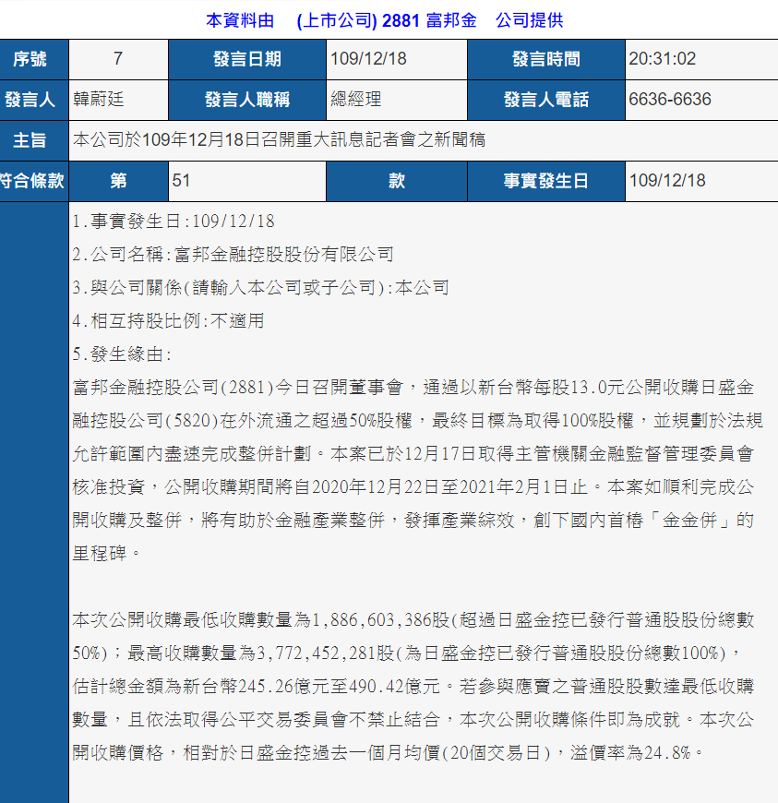Click the '序號' header cell

[34, 59]
